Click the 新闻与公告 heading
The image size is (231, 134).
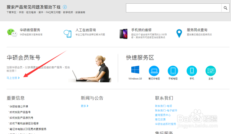pyautogui.click(x=92, y=98)
